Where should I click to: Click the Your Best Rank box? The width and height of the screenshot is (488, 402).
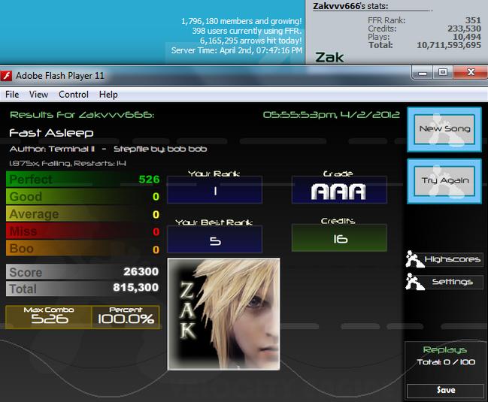215,239
